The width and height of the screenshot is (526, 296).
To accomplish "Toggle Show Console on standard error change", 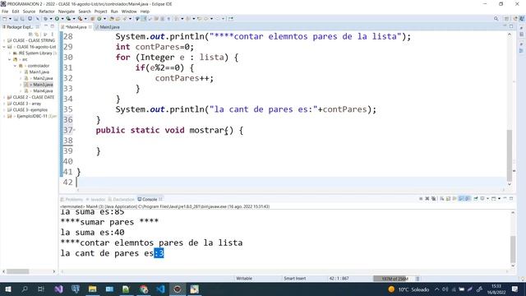I will coord(468,199).
